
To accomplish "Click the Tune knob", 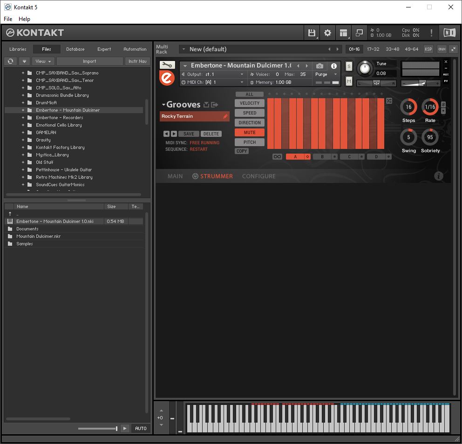I will coord(365,68).
